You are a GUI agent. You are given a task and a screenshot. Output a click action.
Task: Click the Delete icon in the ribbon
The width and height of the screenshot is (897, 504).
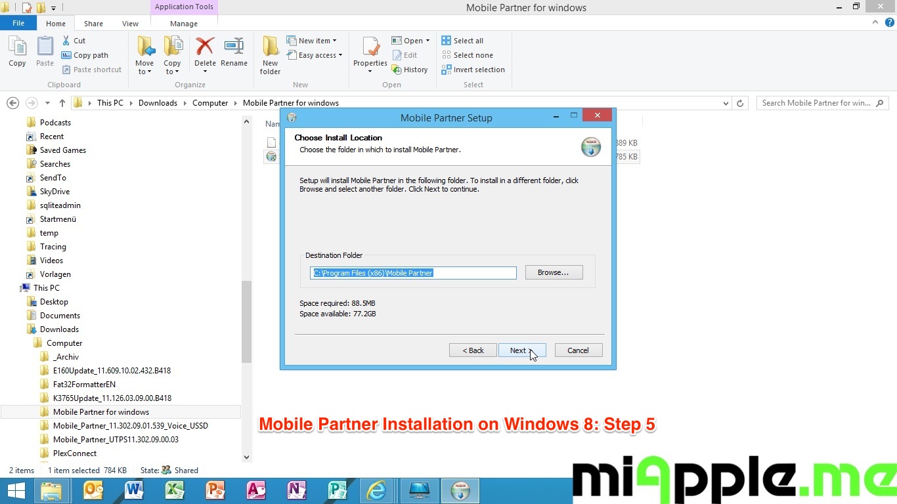(205, 47)
